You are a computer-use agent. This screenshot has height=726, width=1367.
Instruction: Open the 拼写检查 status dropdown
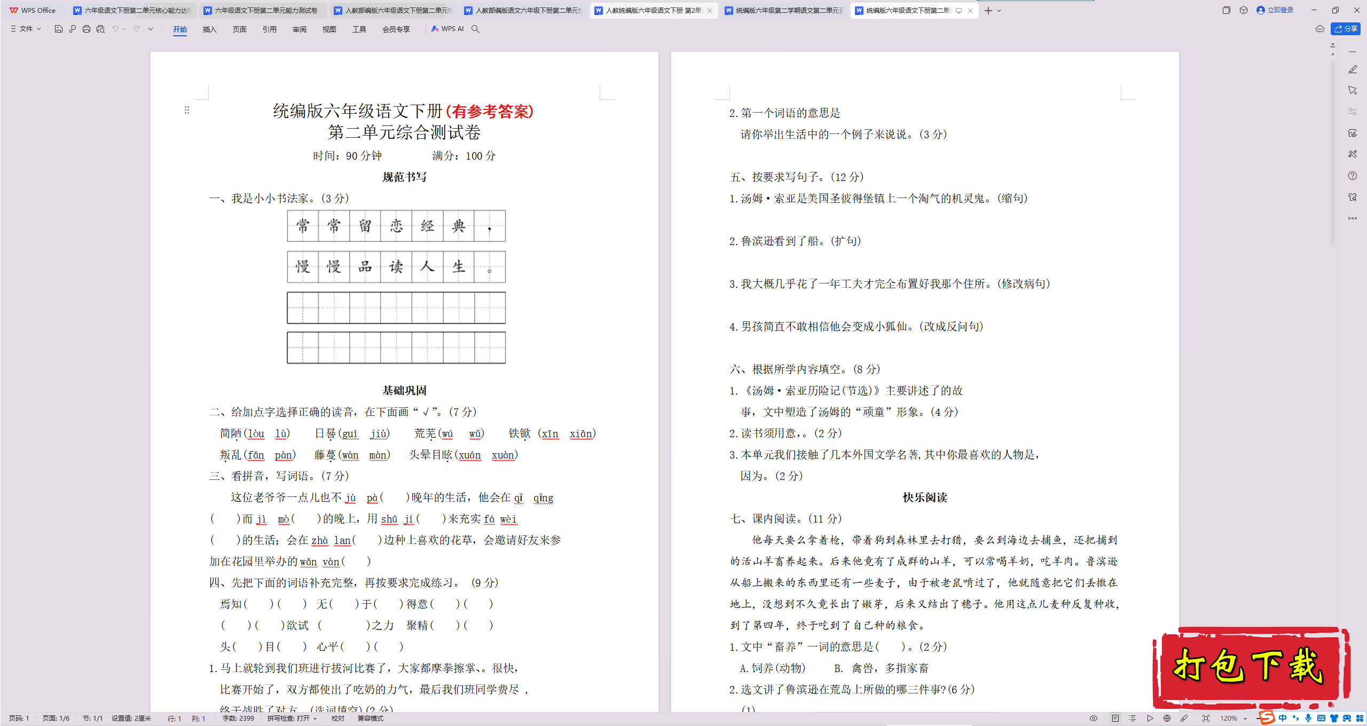pyautogui.click(x=292, y=719)
